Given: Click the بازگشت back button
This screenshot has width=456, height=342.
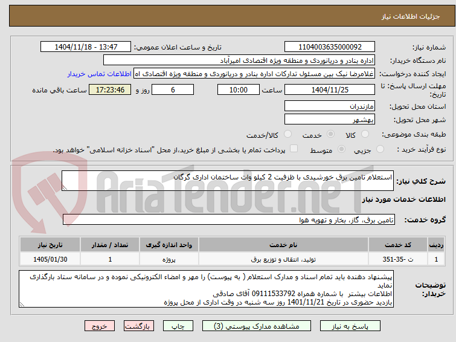Looking at the screenshot, I should pyautogui.click(x=138, y=326).
